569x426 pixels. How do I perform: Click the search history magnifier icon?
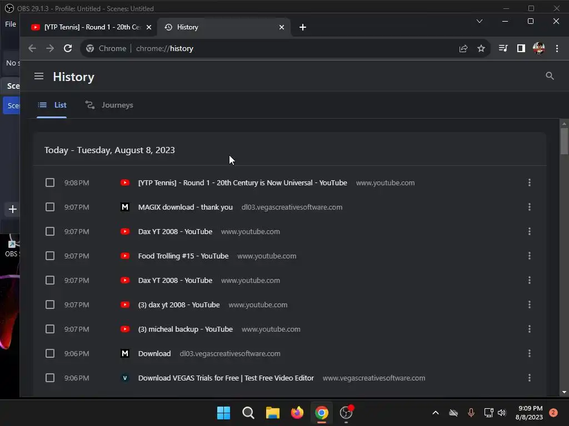(550, 75)
